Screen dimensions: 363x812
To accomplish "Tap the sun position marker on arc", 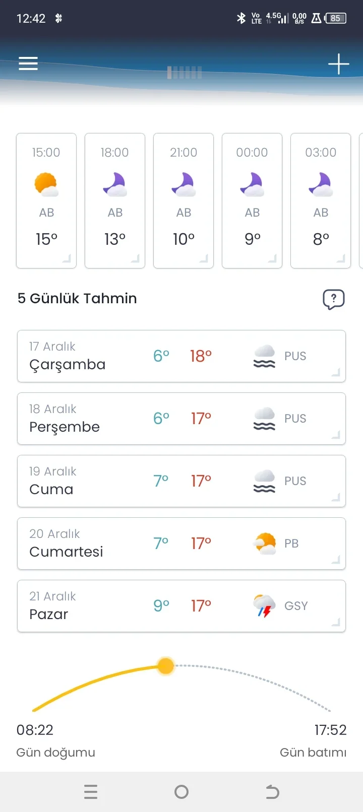I will click(x=166, y=666).
